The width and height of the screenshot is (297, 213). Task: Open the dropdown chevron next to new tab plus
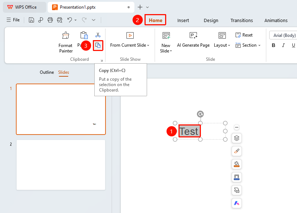147,7
